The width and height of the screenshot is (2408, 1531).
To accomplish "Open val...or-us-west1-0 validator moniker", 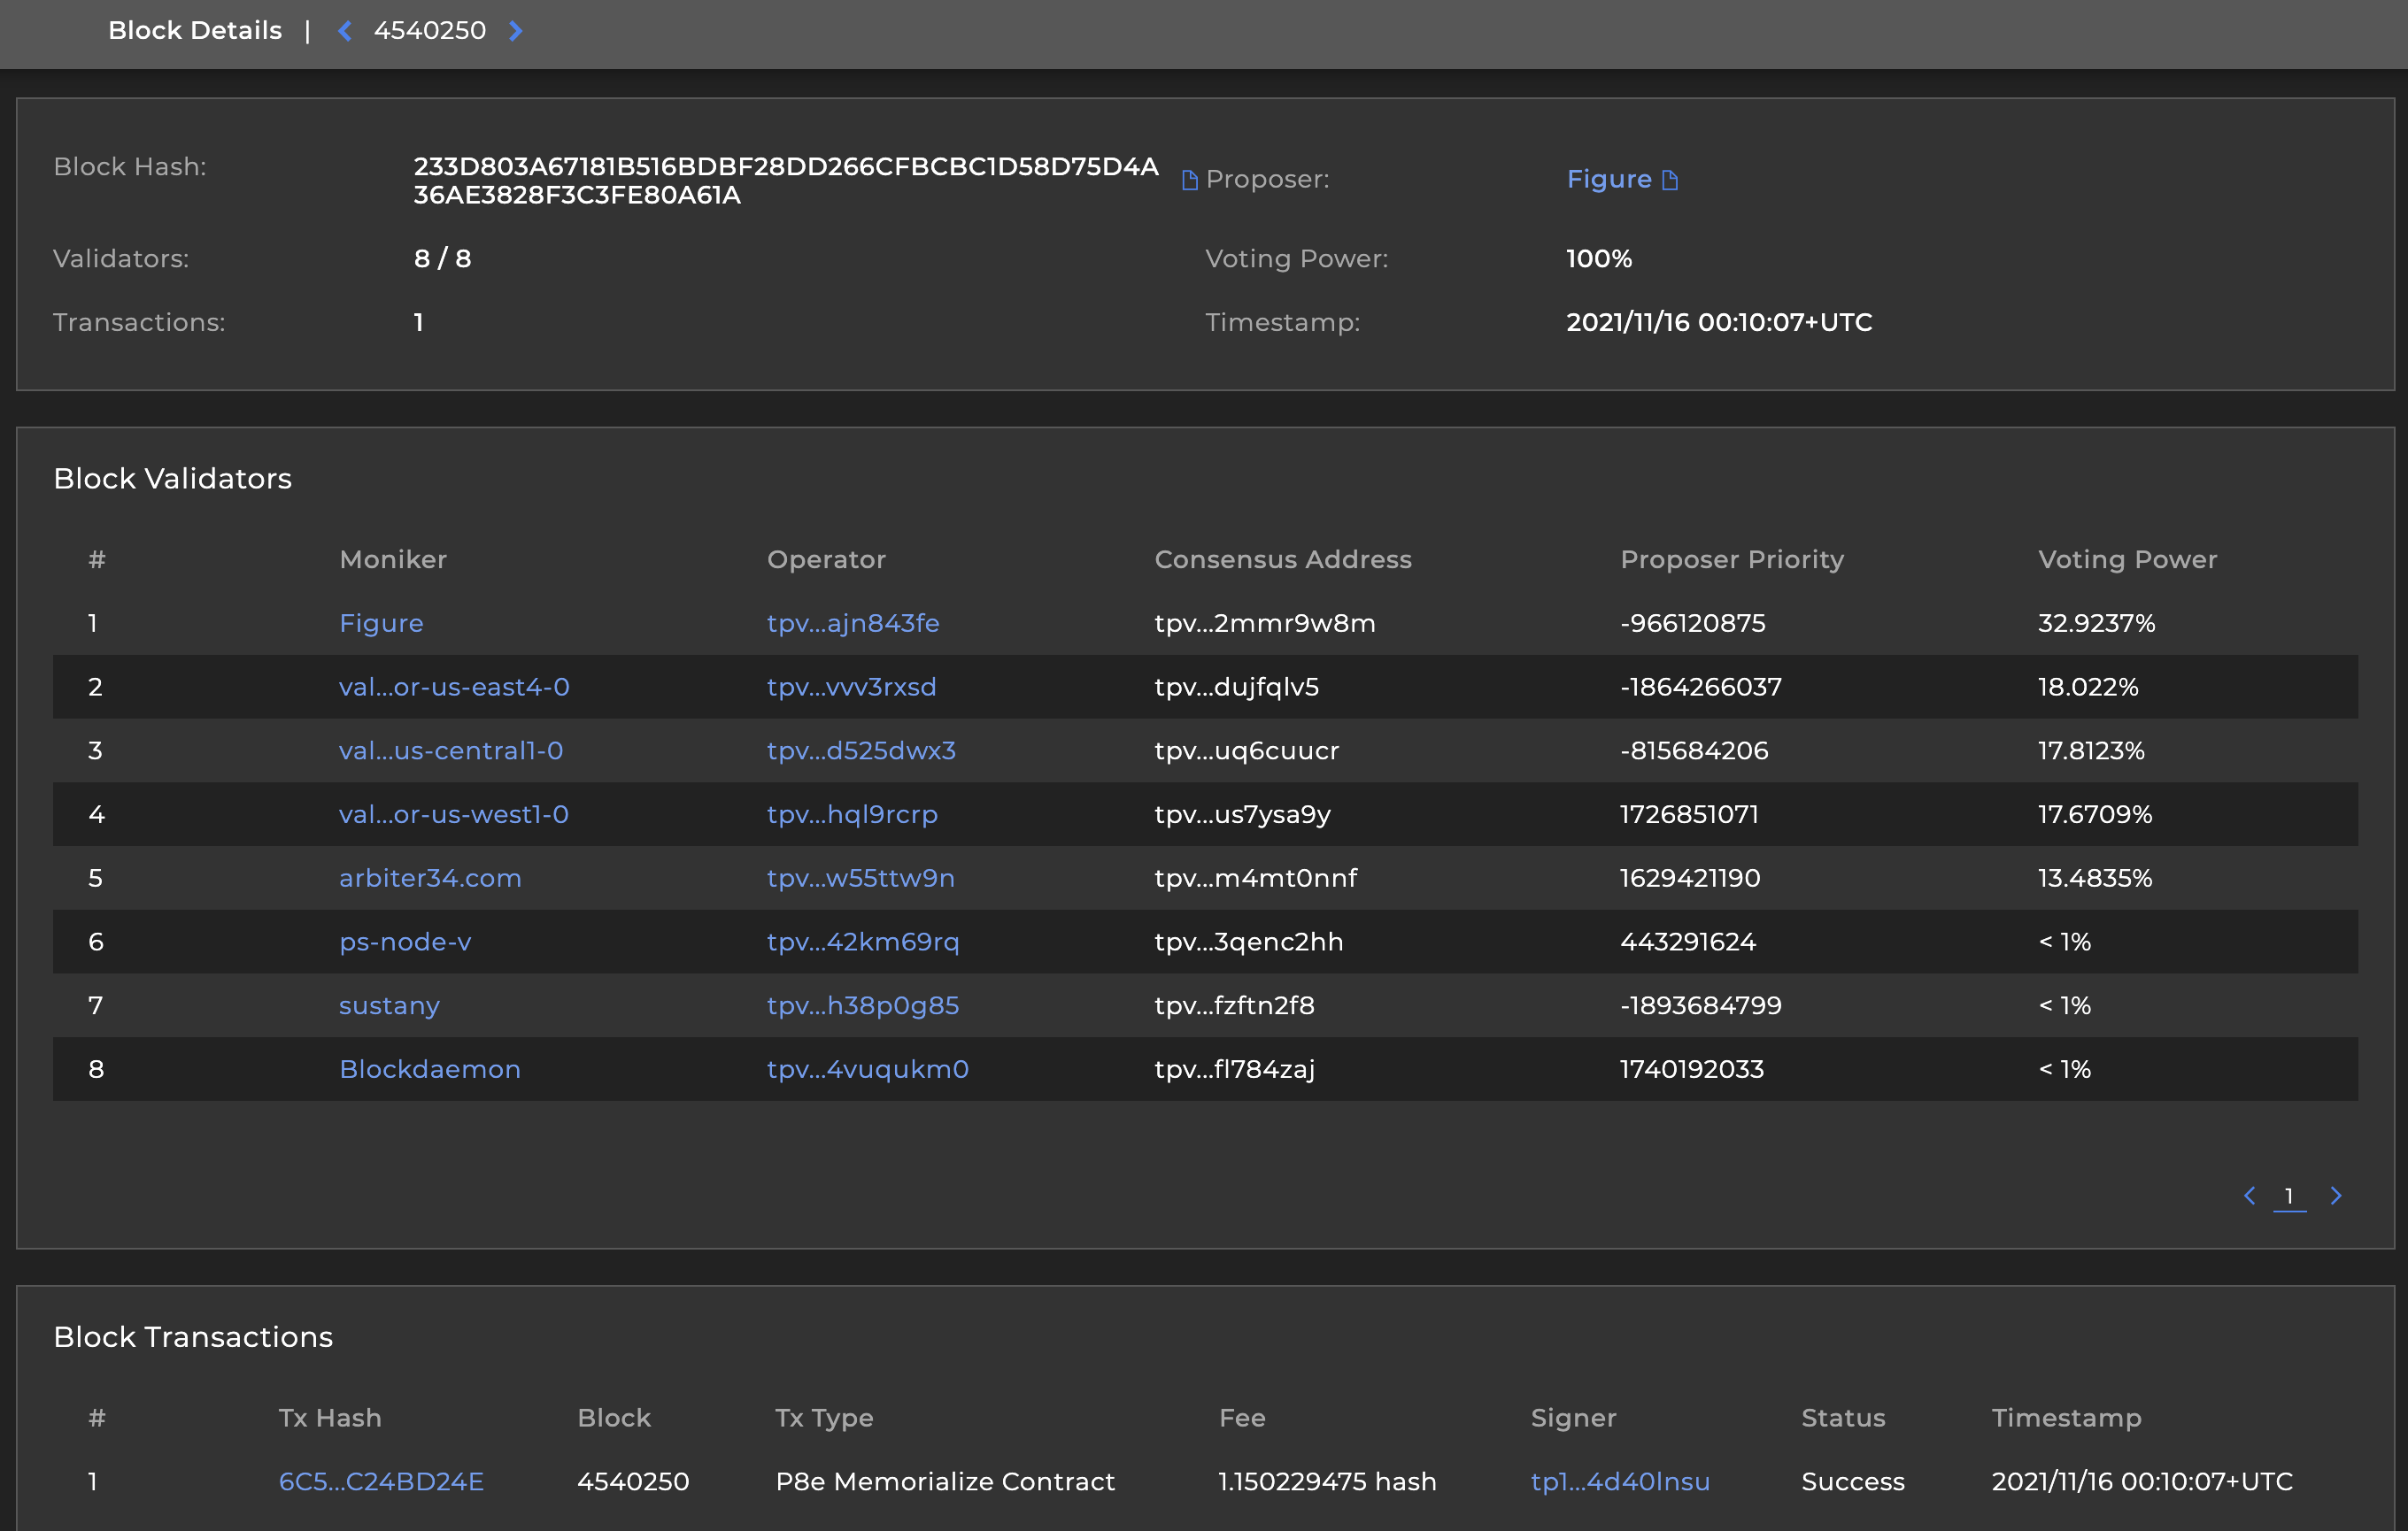I will click(454, 814).
